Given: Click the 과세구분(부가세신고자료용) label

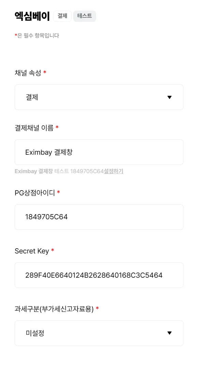Looking at the screenshot, I should (x=54, y=309).
